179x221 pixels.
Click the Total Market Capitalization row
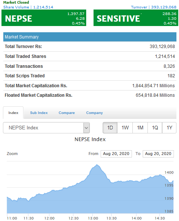pos(90,85)
